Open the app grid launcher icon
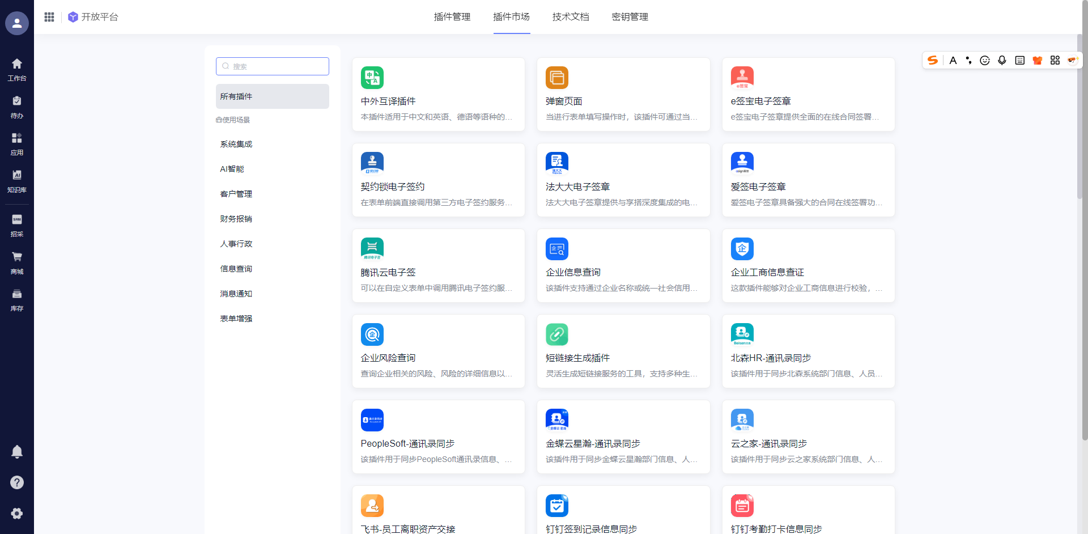 49,17
